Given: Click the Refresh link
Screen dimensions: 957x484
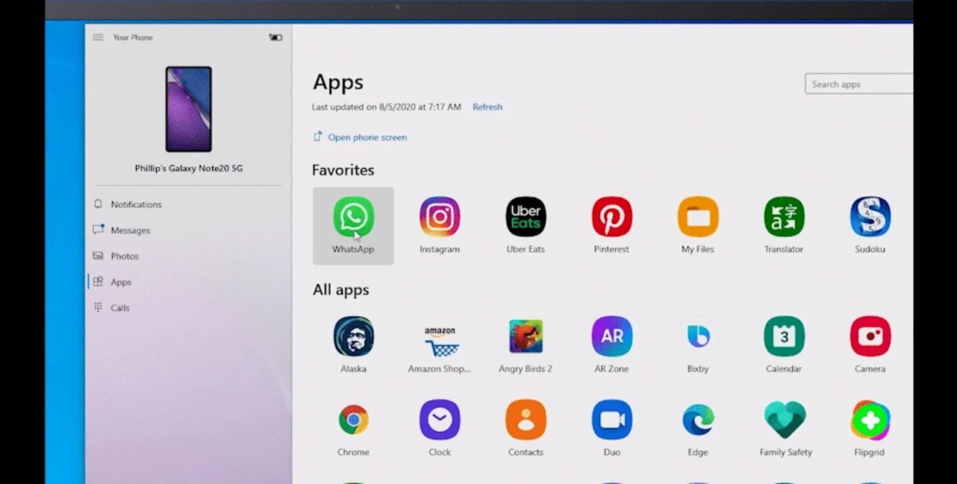Looking at the screenshot, I should 487,107.
